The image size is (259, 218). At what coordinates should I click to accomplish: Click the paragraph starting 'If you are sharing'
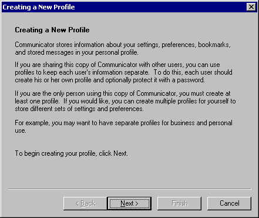click(123, 72)
